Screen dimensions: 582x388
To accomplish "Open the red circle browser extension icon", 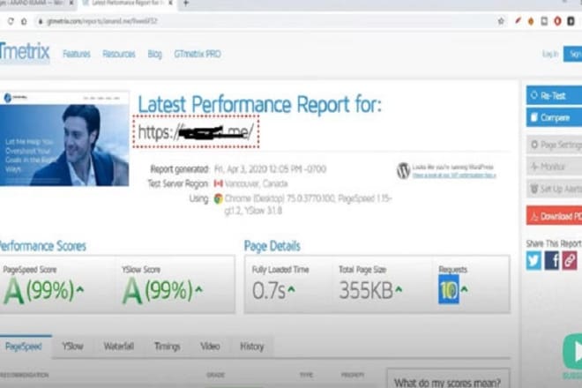I will [557, 21].
